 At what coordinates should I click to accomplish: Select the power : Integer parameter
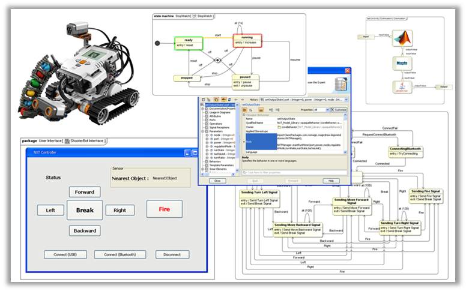(x=224, y=143)
